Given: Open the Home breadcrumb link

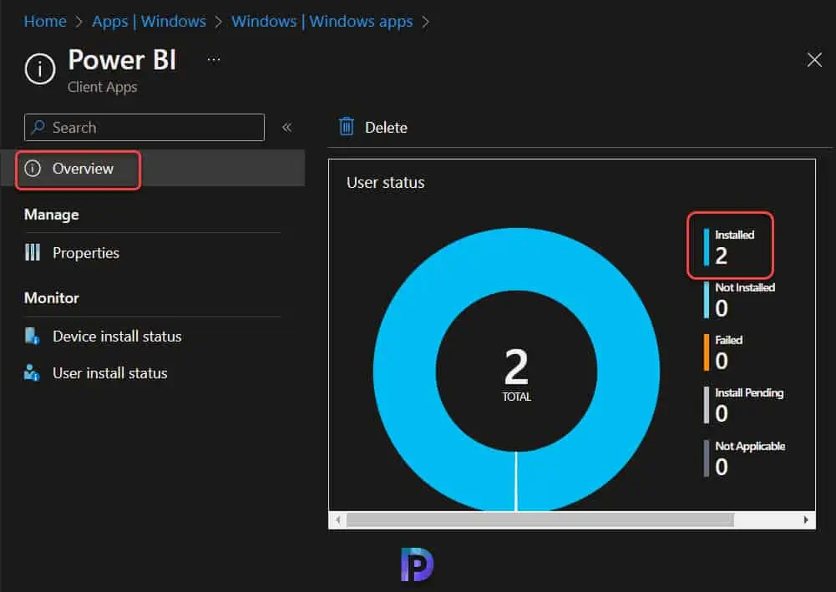Looking at the screenshot, I should (45, 22).
